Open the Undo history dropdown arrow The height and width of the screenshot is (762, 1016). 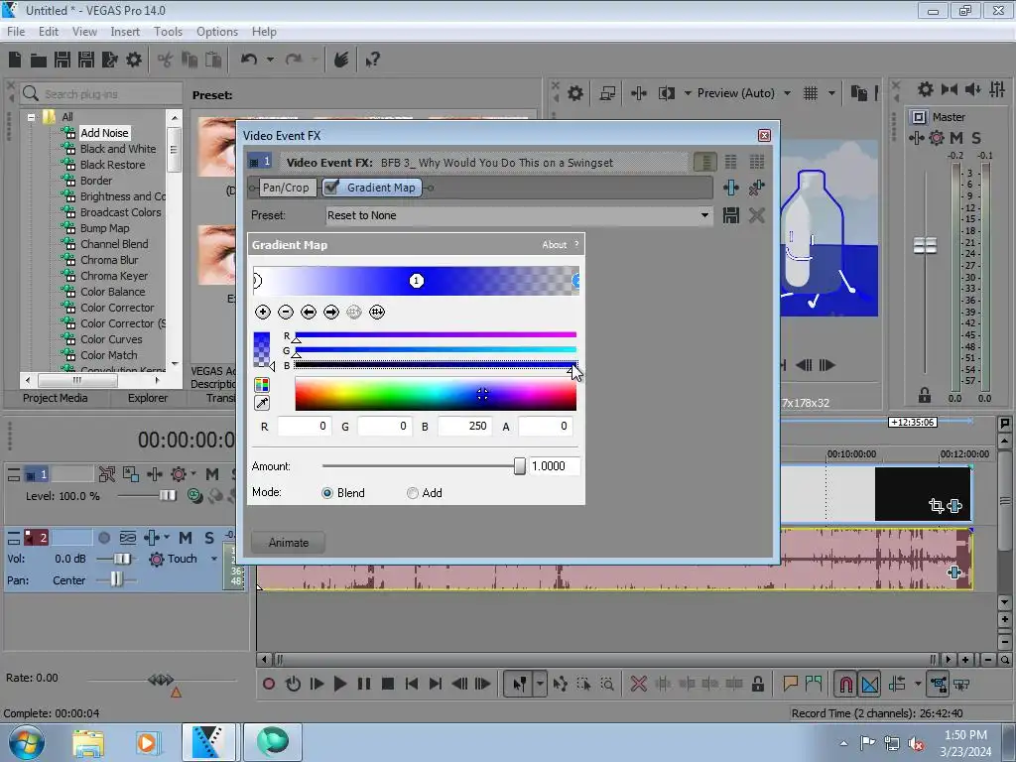270,60
